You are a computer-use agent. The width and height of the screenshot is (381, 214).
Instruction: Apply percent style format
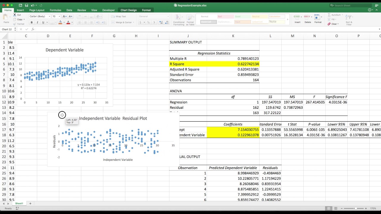148,22
